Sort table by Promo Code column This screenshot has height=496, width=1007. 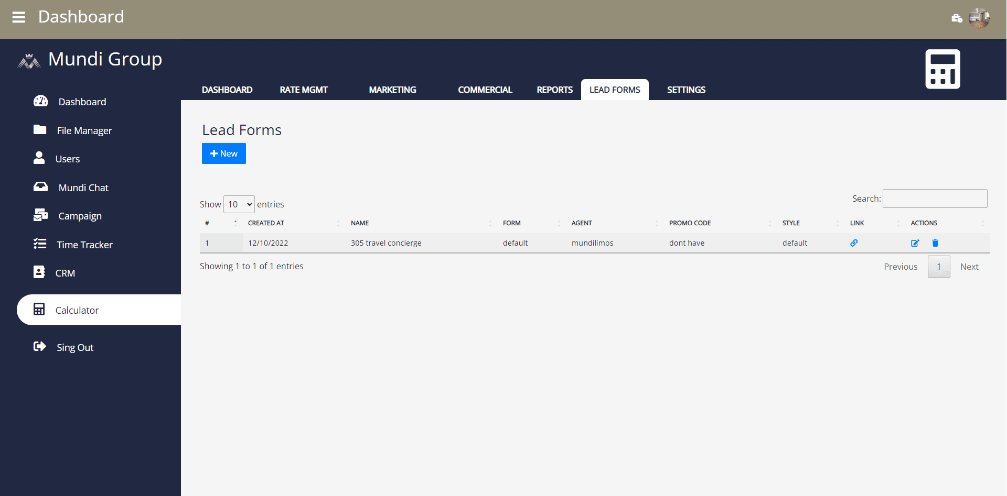point(690,223)
